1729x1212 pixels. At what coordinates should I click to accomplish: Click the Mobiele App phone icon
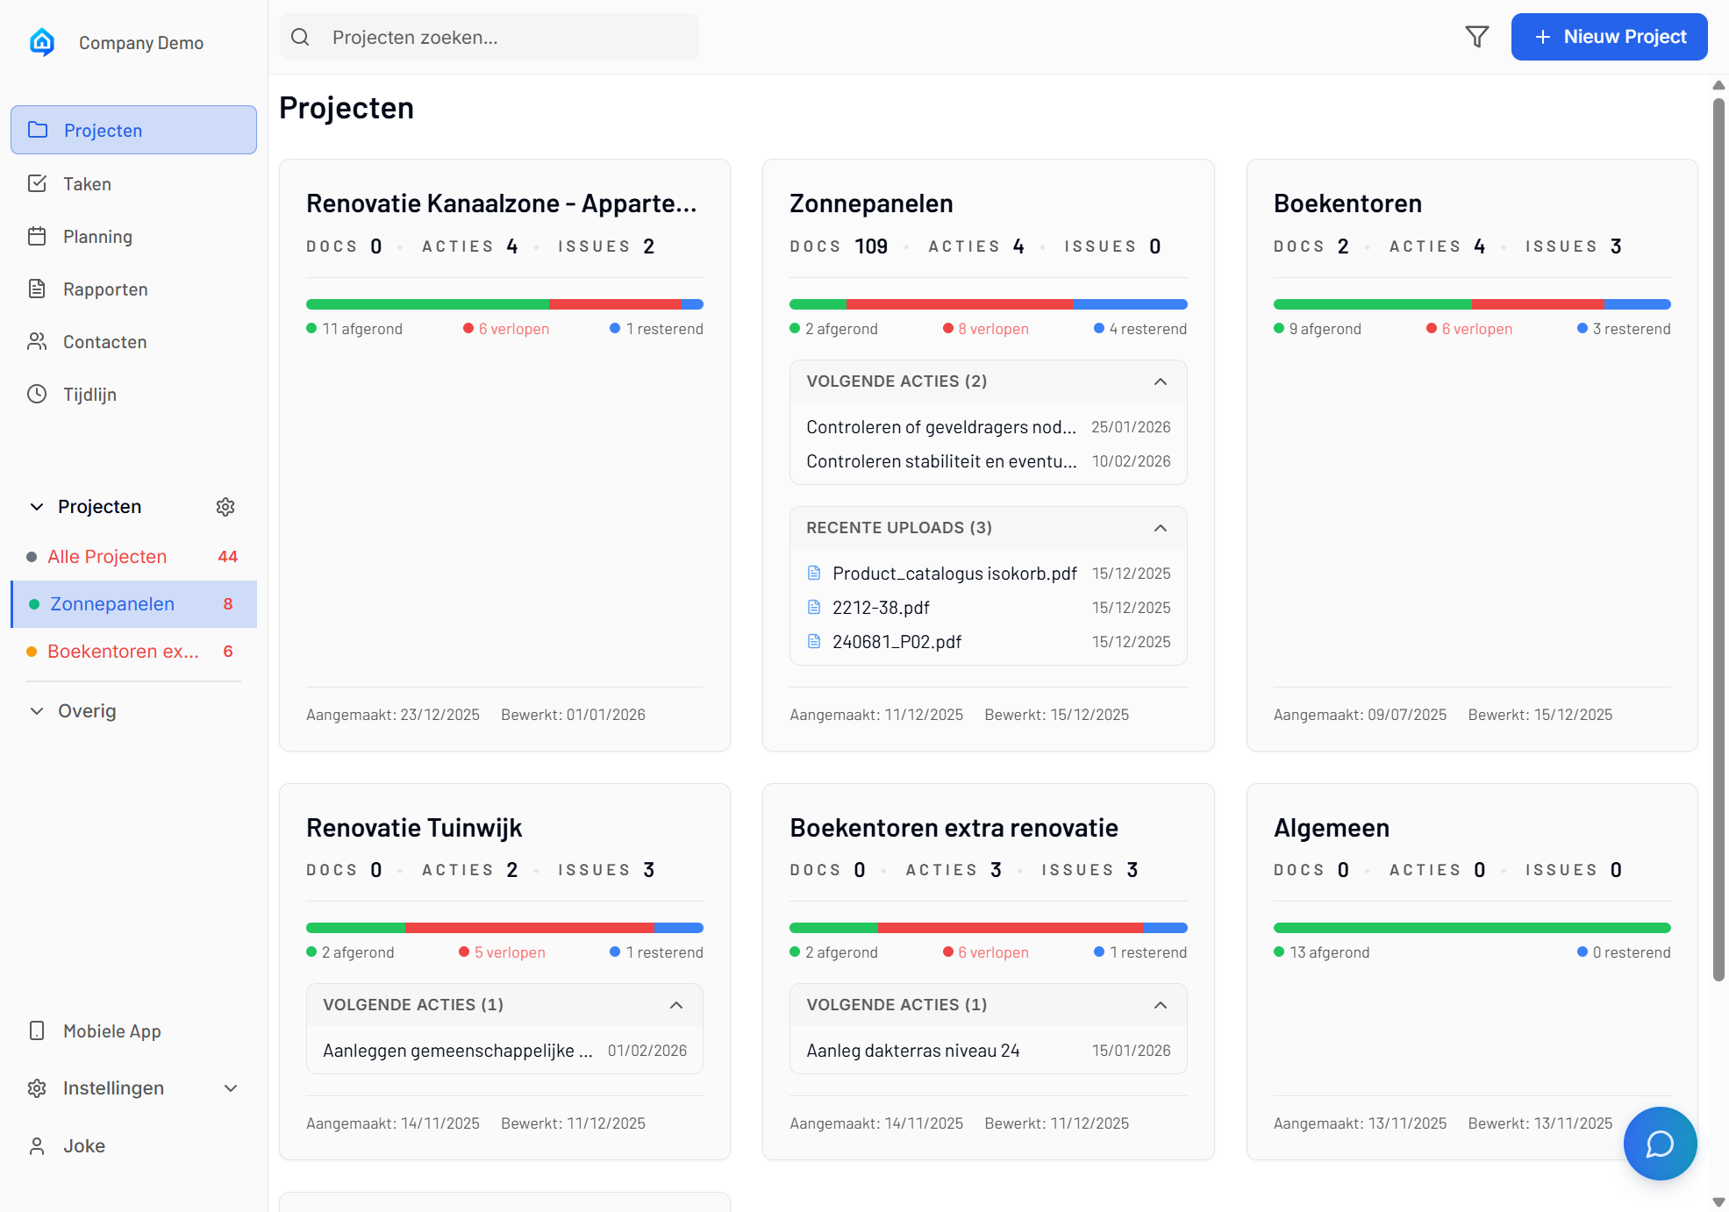37,1031
